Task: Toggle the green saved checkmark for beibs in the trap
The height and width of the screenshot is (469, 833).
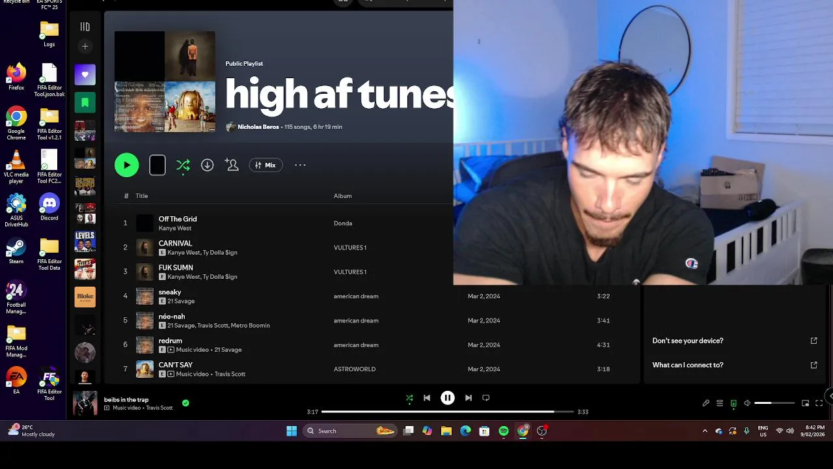Action: pyautogui.click(x=185, y=403)
